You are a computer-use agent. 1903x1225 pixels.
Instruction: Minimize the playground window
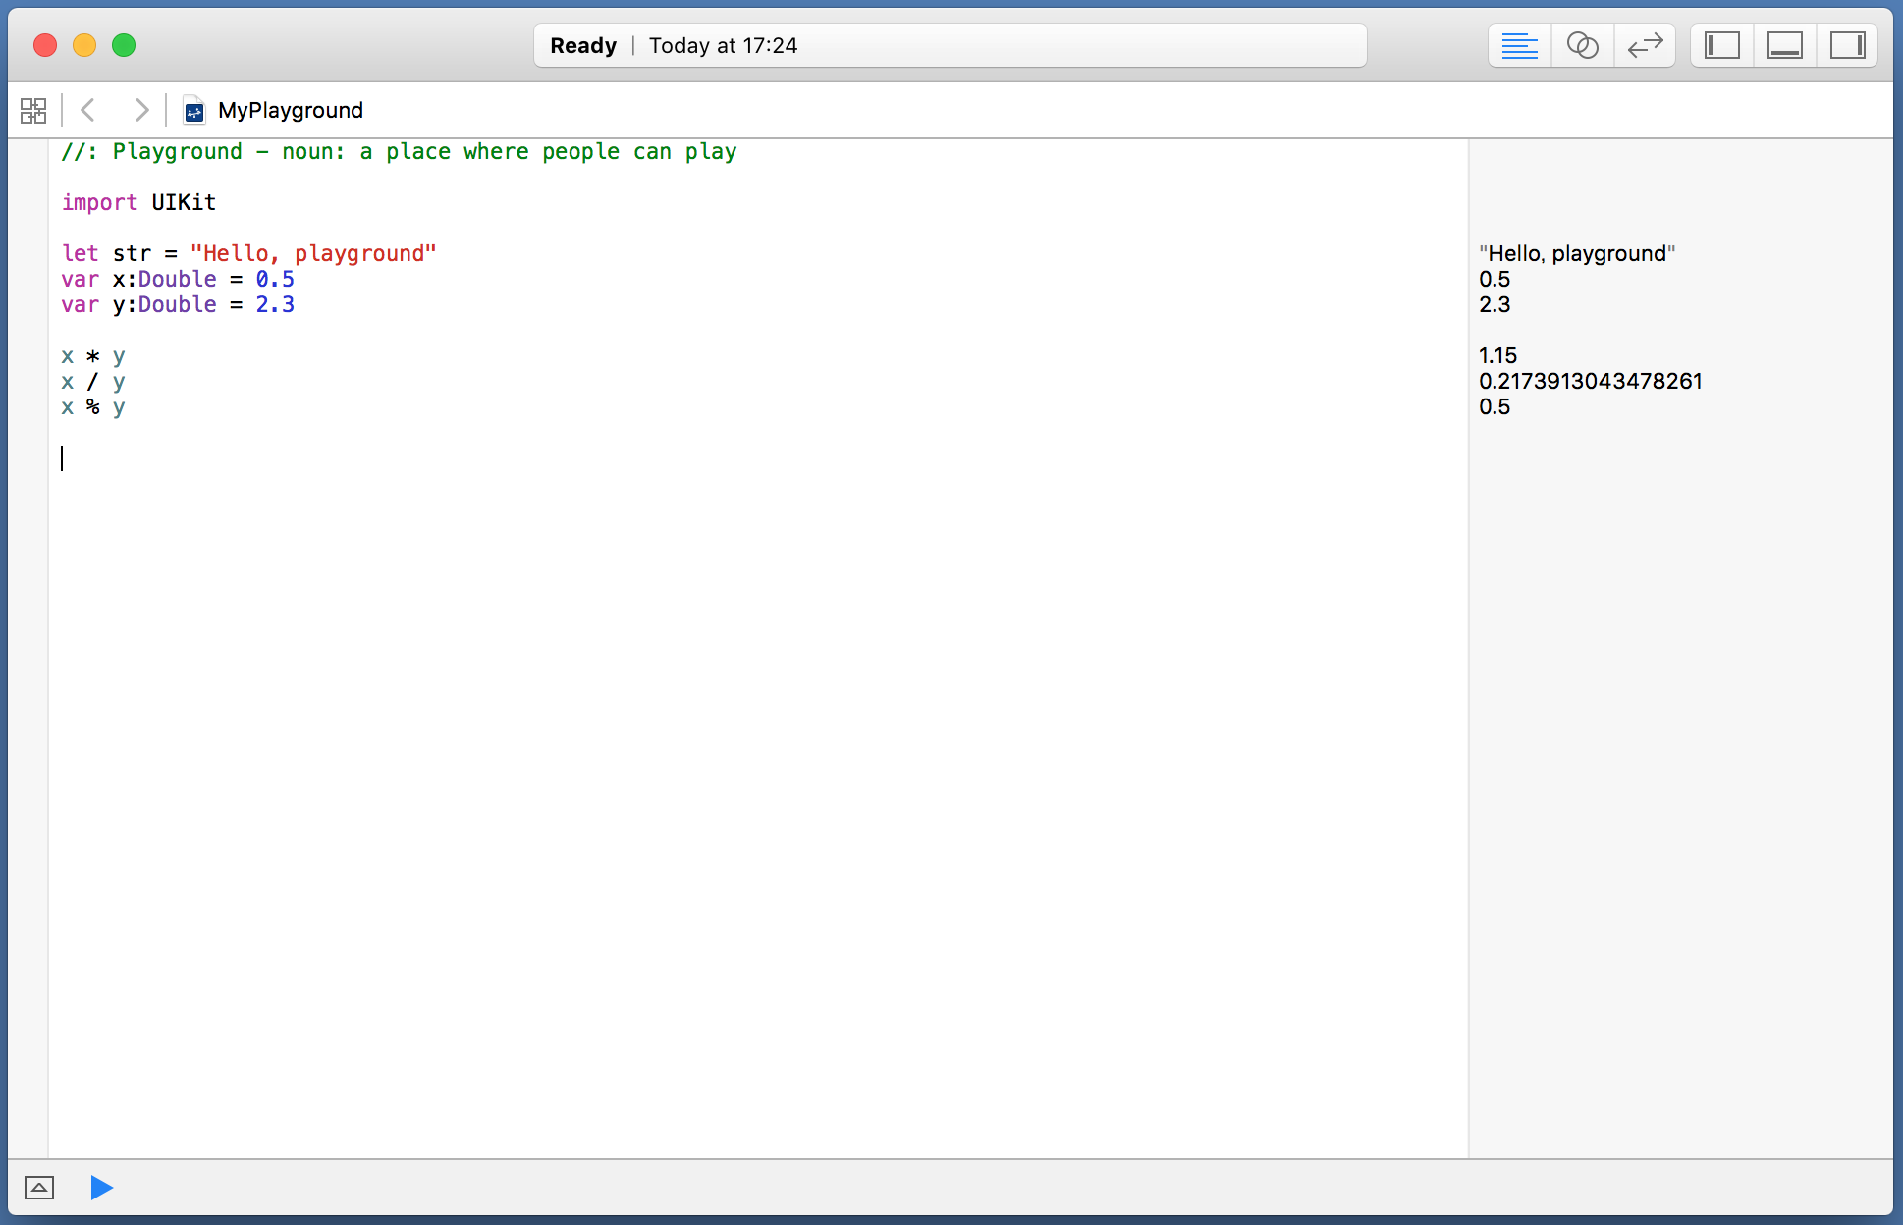(x=84, y=45)
